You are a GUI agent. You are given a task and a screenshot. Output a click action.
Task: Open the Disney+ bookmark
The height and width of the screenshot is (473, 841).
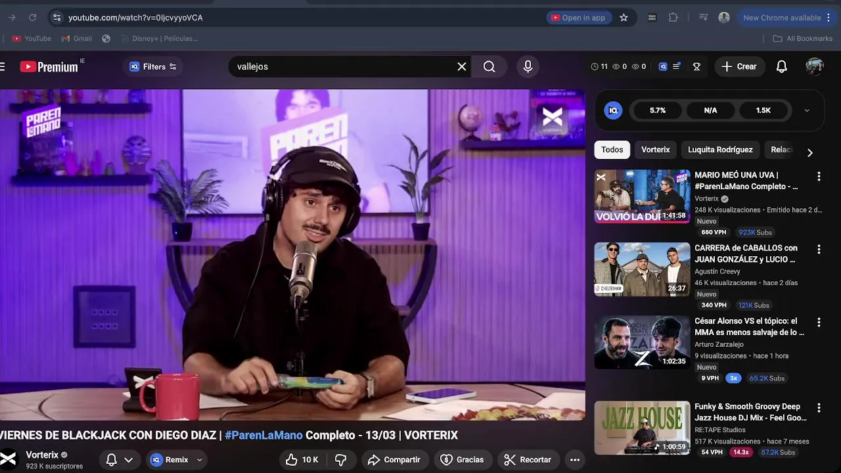pyautogui.click(x=159, y=39)
